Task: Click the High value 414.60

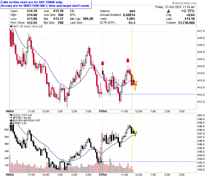Action: (32, 15)
